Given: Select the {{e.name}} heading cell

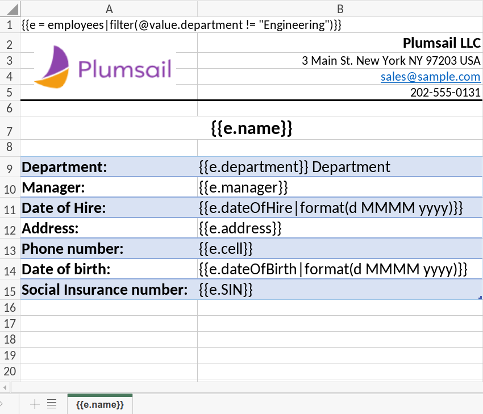Looking at the screenshot, I should pos(251,128).
